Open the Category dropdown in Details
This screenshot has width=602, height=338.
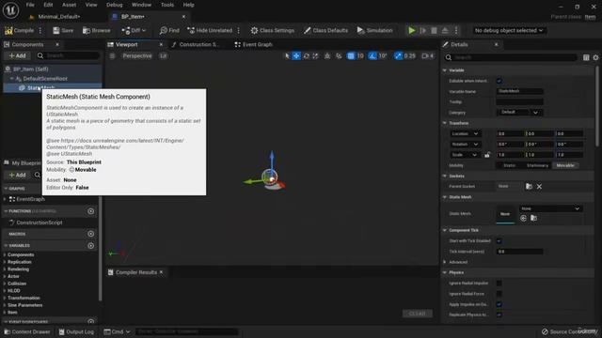tap(519, 113)
